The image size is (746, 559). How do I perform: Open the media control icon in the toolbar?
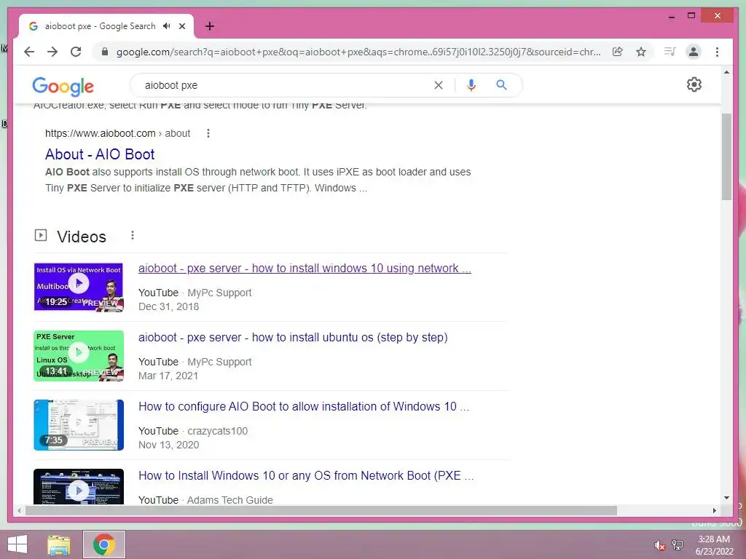point(670,52)
